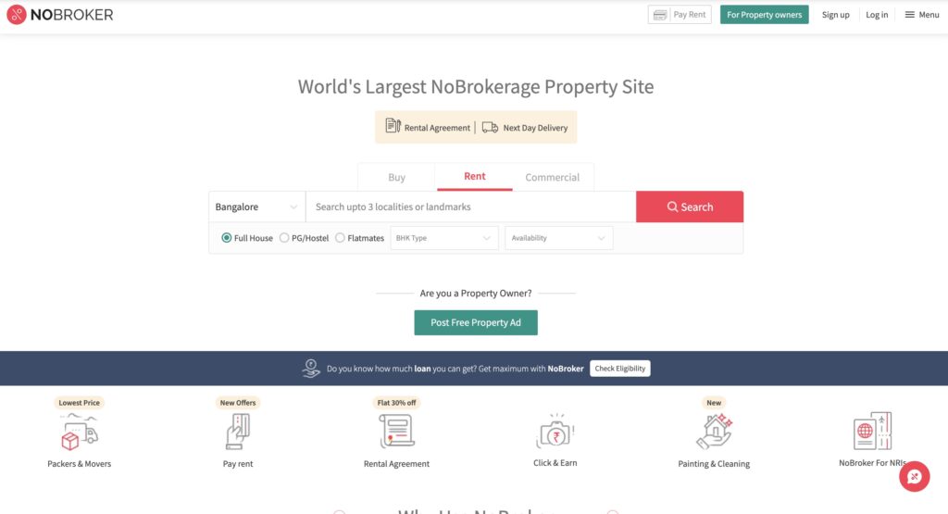
Task: Select the Flatmates radio option
Action: [x=340, y=238]
